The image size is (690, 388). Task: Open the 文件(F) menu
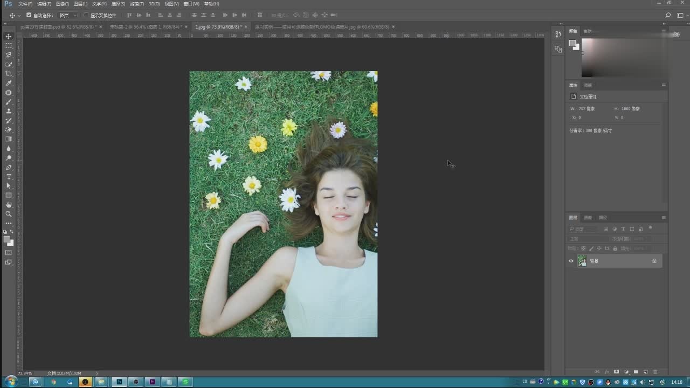25,4
